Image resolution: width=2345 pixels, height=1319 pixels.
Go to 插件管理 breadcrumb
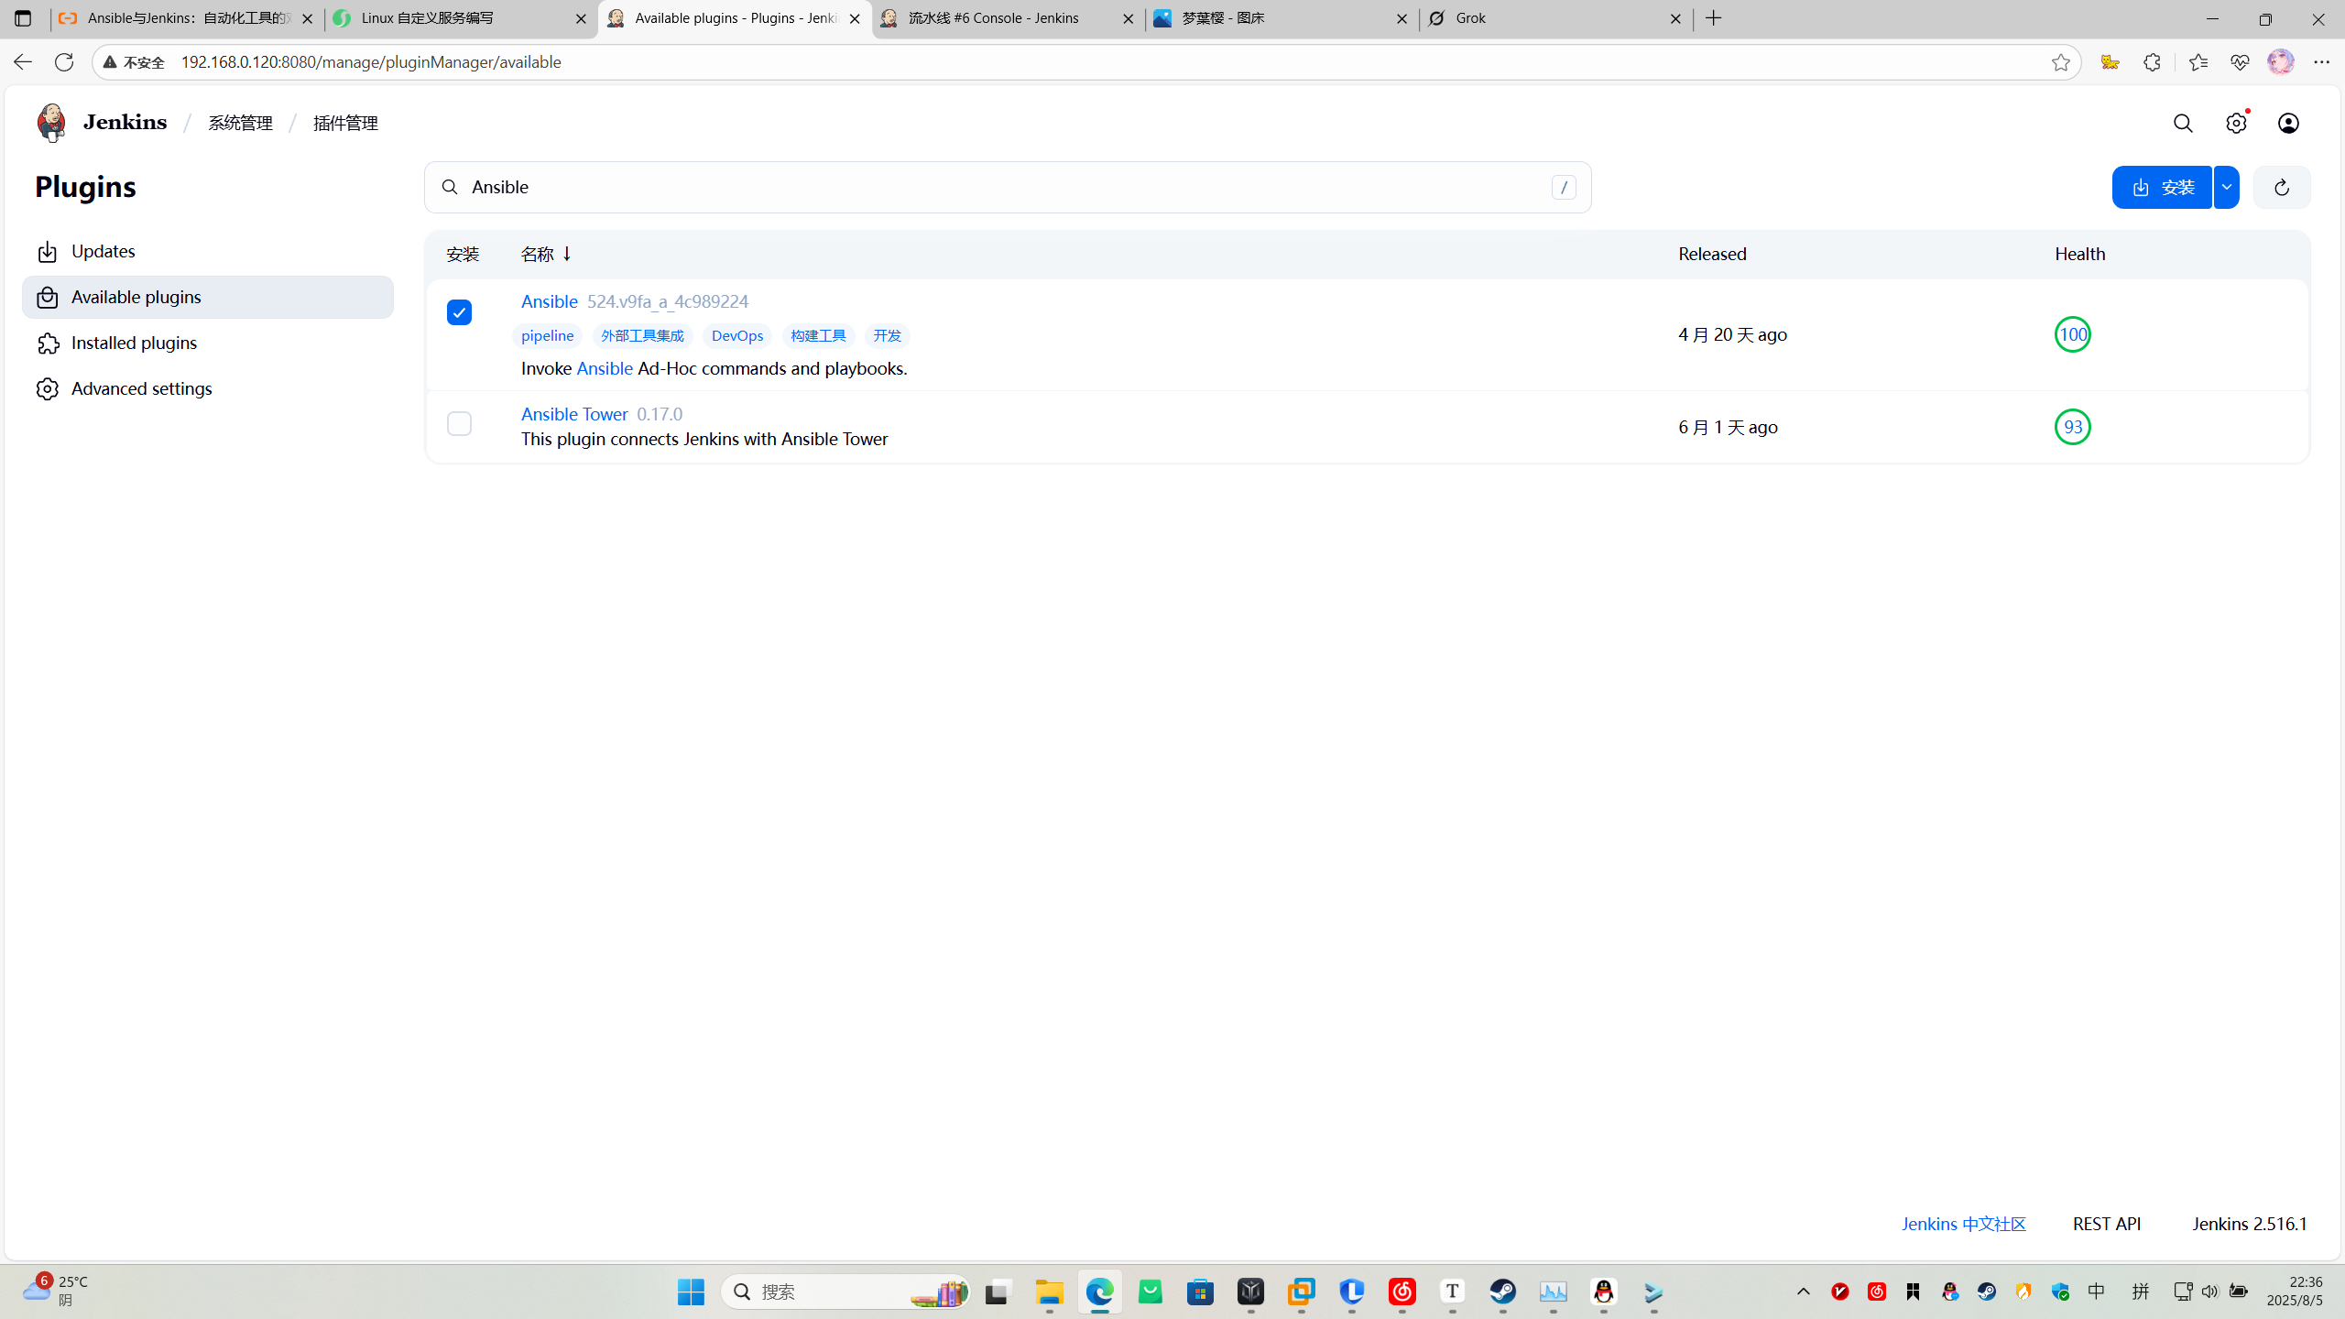pos(345,123)
